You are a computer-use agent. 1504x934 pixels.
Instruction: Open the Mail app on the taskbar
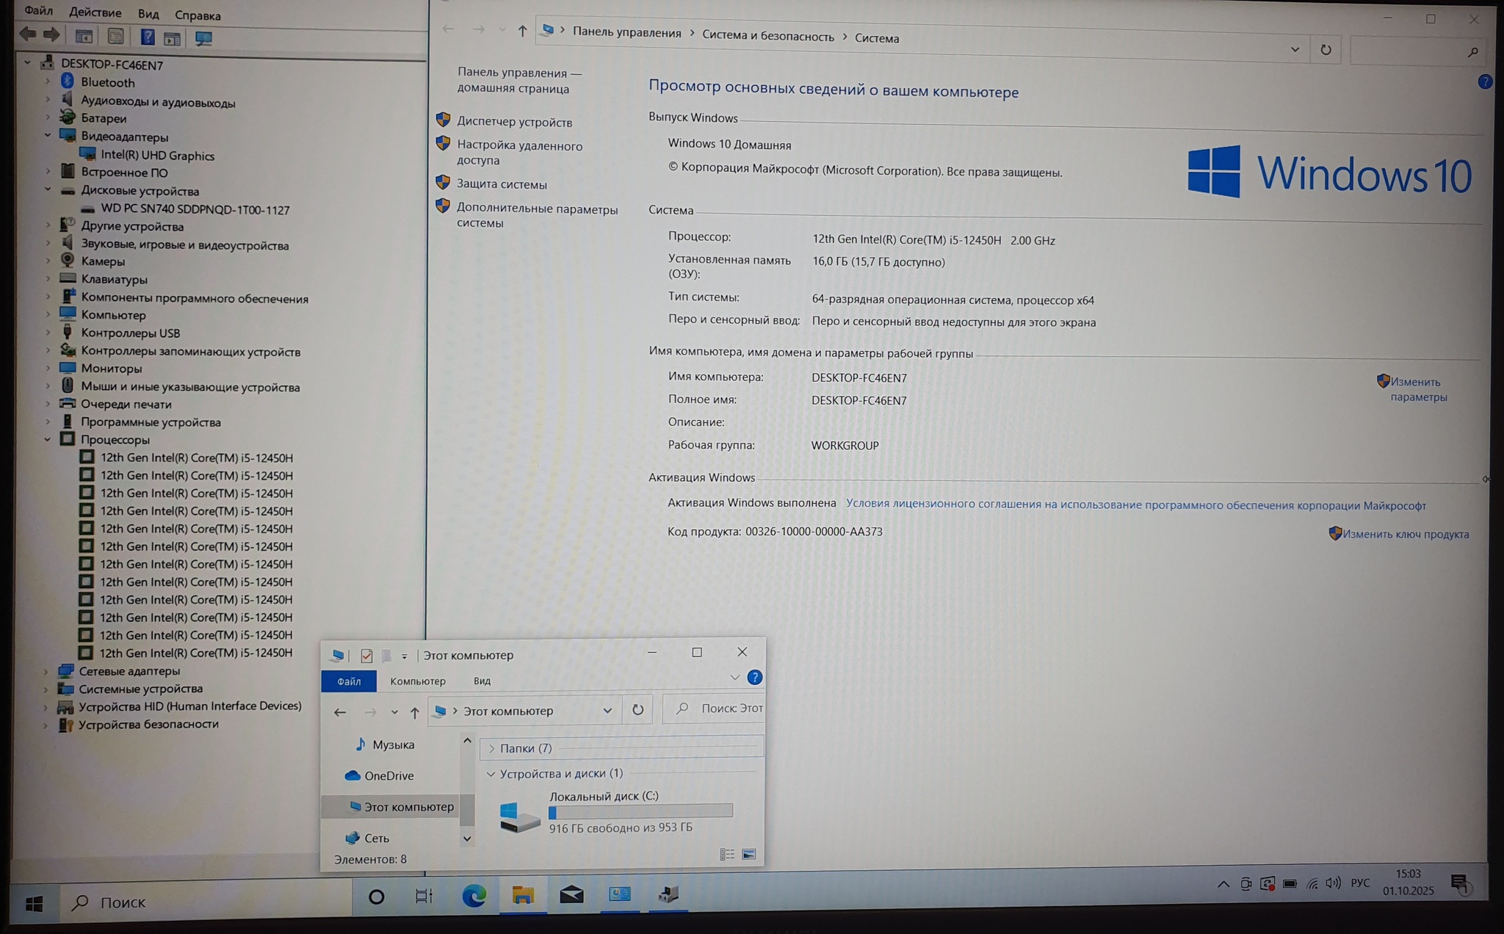pyautogui.click(x=571, y=895)
